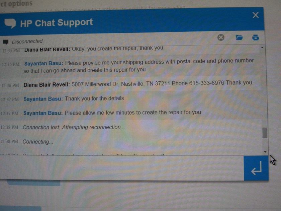Click the 'HP Chat Support' title text
This screenshot has height=211, width=281.
click(x=57, y=23)
